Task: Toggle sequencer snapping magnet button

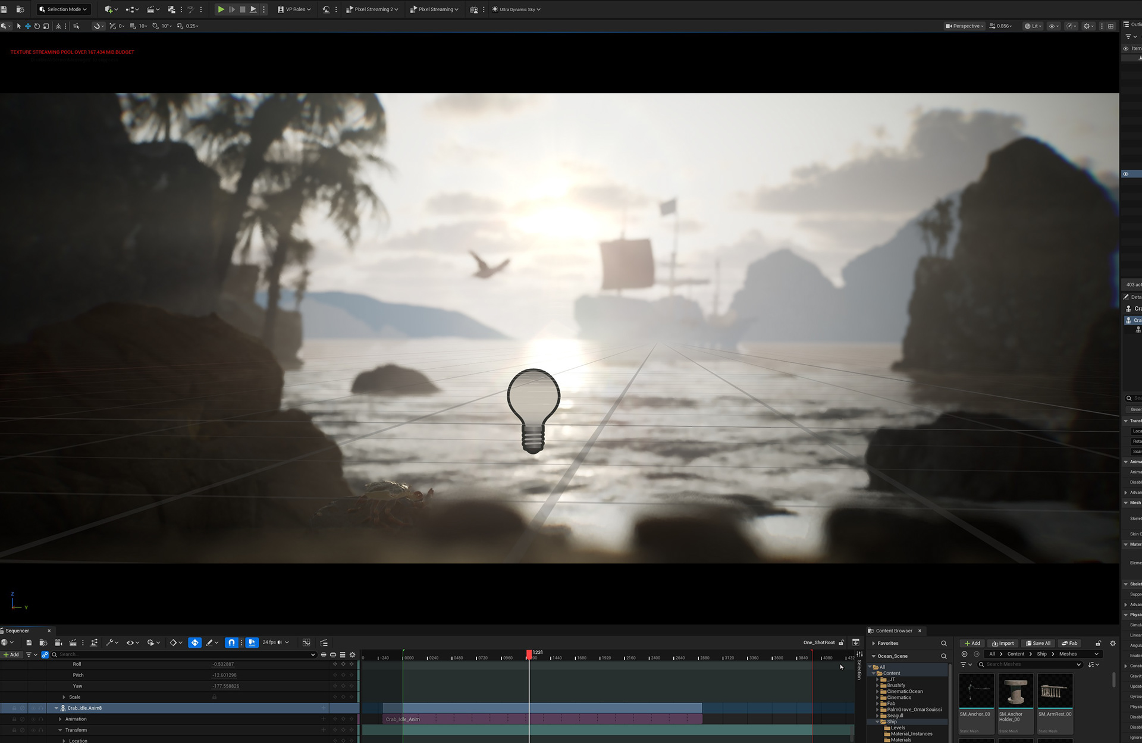Action: click(231, 642)
